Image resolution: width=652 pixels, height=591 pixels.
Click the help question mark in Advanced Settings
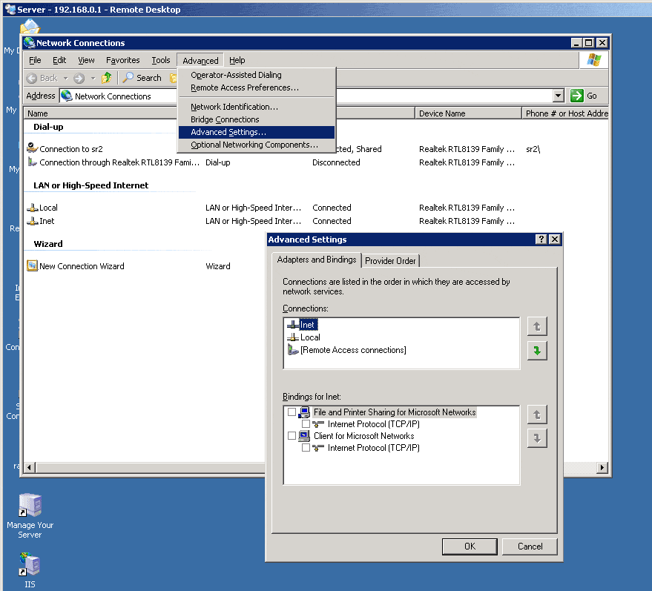(x=541, y=240)
